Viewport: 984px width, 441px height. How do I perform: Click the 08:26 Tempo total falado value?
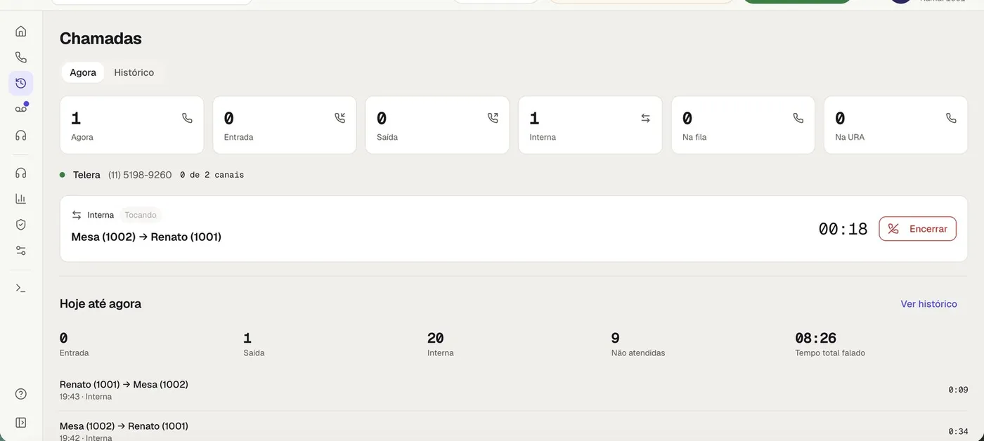(816, 338)
